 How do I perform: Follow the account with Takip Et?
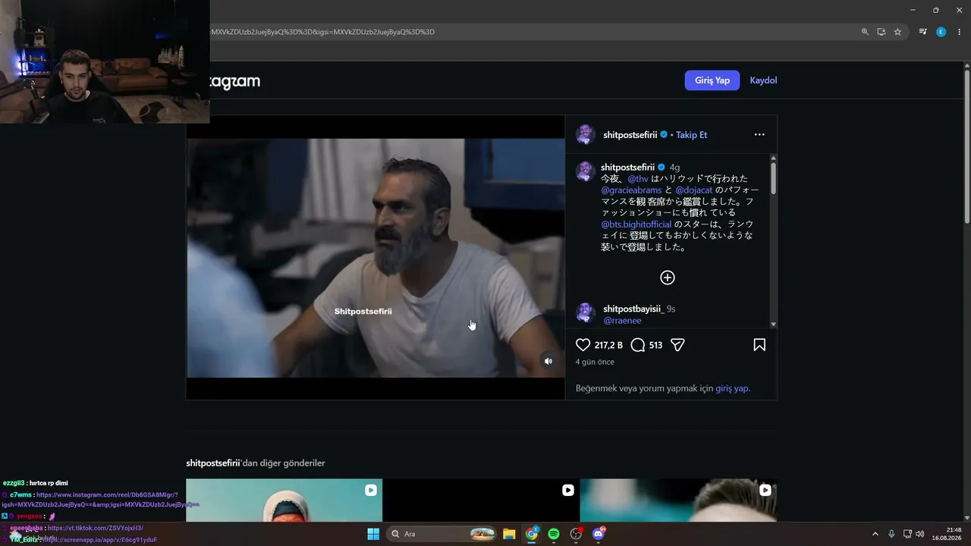pos(692,135)
